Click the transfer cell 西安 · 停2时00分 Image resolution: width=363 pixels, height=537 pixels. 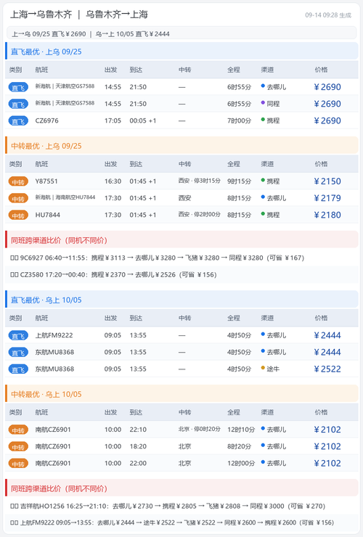pyautogui.click(x=199, y=214)
